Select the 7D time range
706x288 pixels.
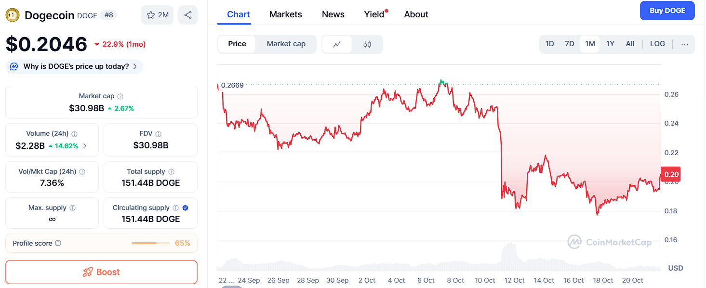click(570, 44)
